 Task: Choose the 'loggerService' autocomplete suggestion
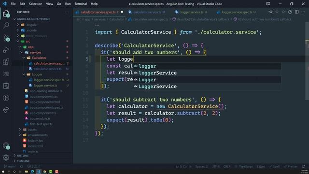tap(207, 73)
